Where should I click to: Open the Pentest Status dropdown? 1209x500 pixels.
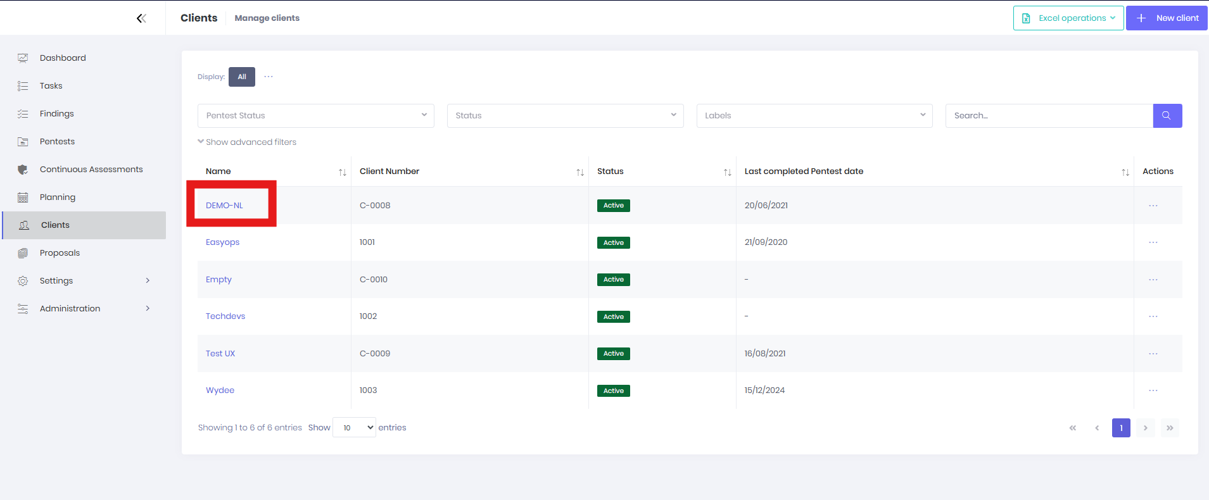coord(315,116)
